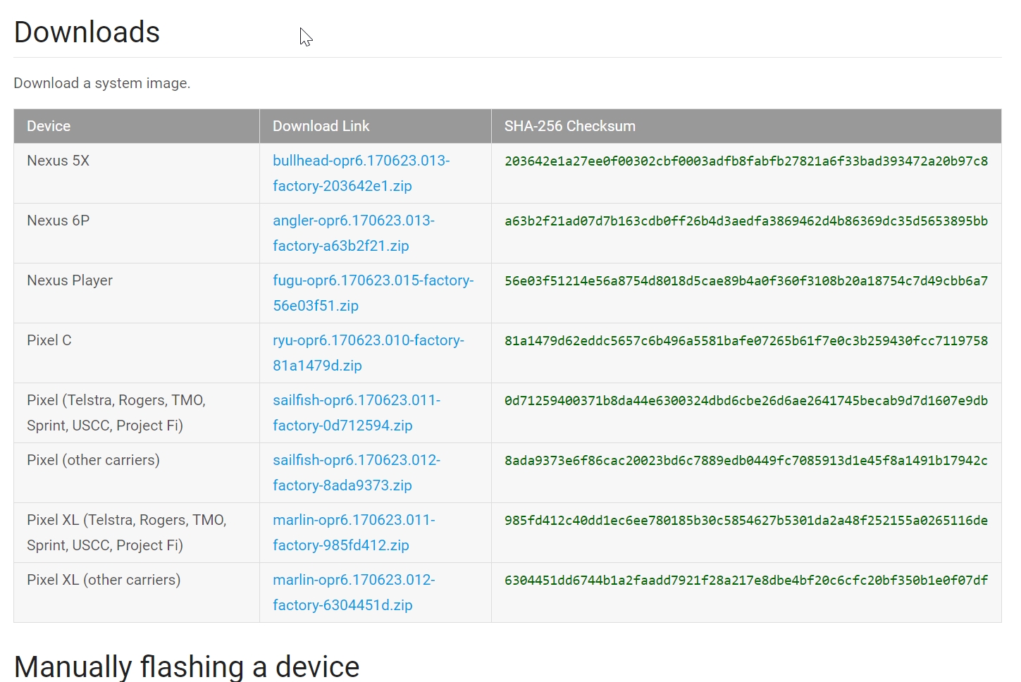Click the SHA-256 Checksum column header
The height and width of the screenshot is (682, 1021).
click(x=746, y=126)
